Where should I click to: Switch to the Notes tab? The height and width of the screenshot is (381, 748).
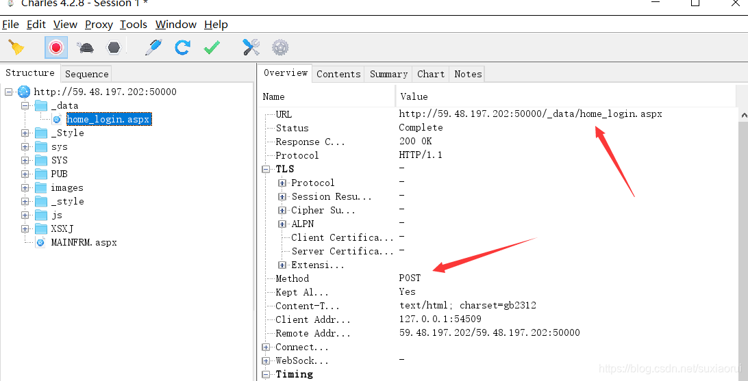tap(468, 74)
